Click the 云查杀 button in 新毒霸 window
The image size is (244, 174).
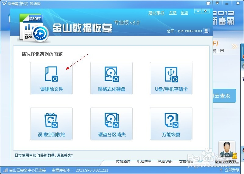tap(224, 96)
